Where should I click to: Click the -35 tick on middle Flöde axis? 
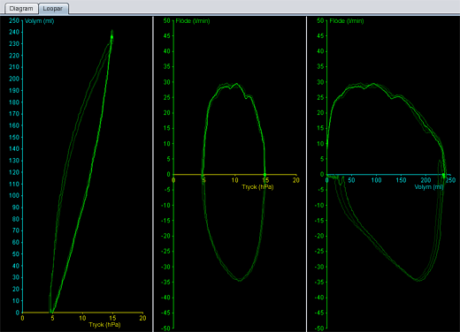pyautogui.click(x=165, y=283)
